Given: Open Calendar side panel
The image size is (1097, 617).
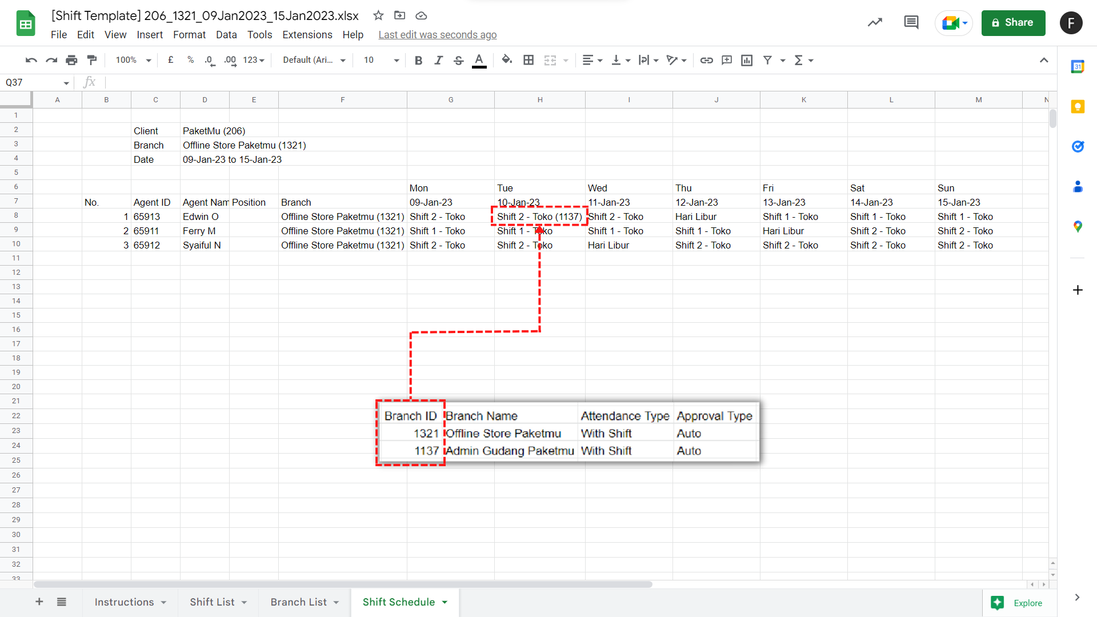Looking at the screenshot, I should point(1078,67).
